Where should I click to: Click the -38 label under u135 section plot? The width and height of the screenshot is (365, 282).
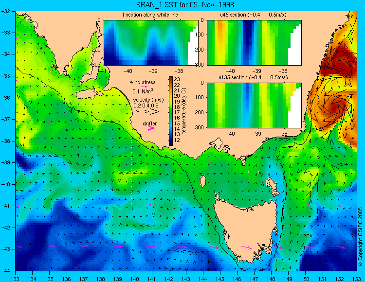(x=283, y=134)
